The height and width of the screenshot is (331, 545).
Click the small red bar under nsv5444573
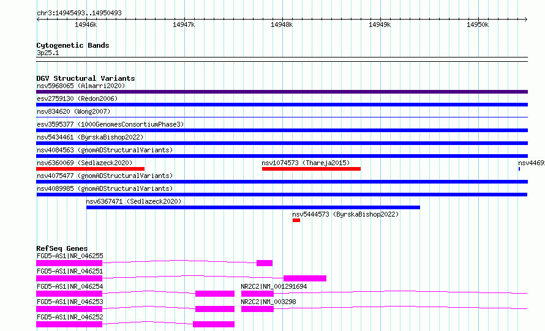296,220
